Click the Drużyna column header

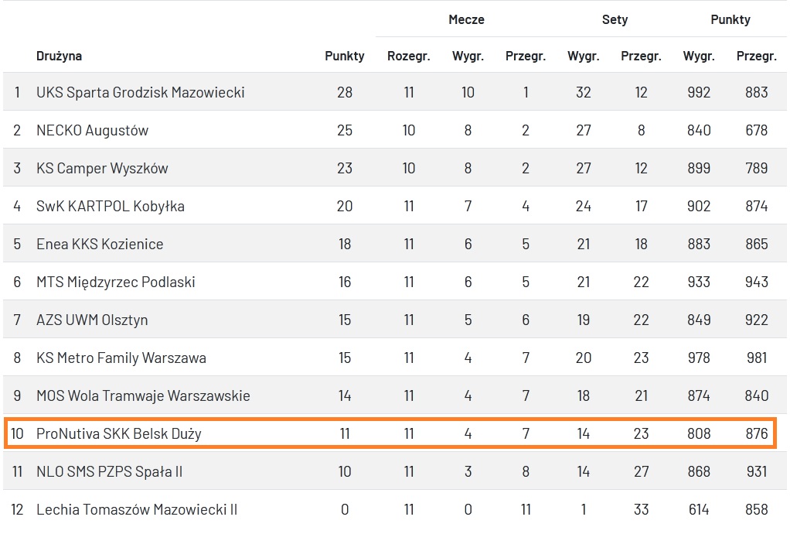[x=59, y=56]
